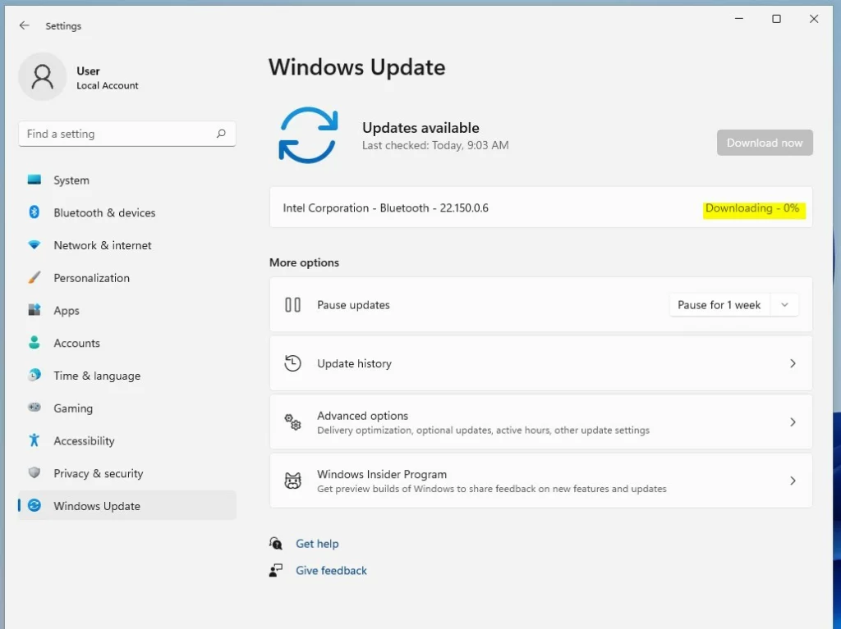Select Gaming from the sidebar

coord(127,408)
